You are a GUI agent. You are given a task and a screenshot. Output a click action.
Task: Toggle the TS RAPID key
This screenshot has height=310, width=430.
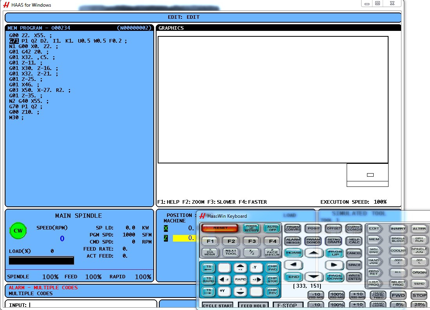point(209,279)
